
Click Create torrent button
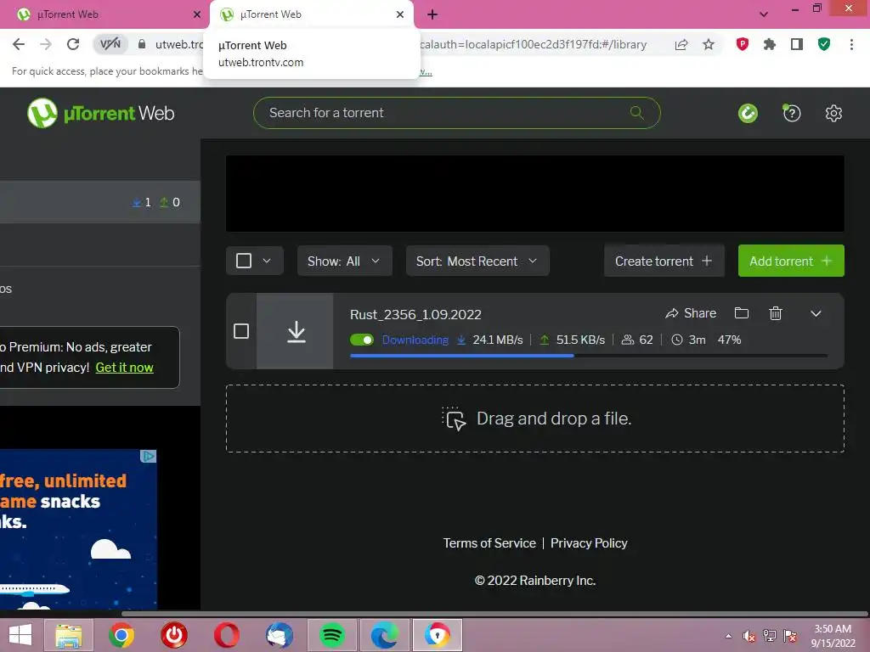click(664, 261)
